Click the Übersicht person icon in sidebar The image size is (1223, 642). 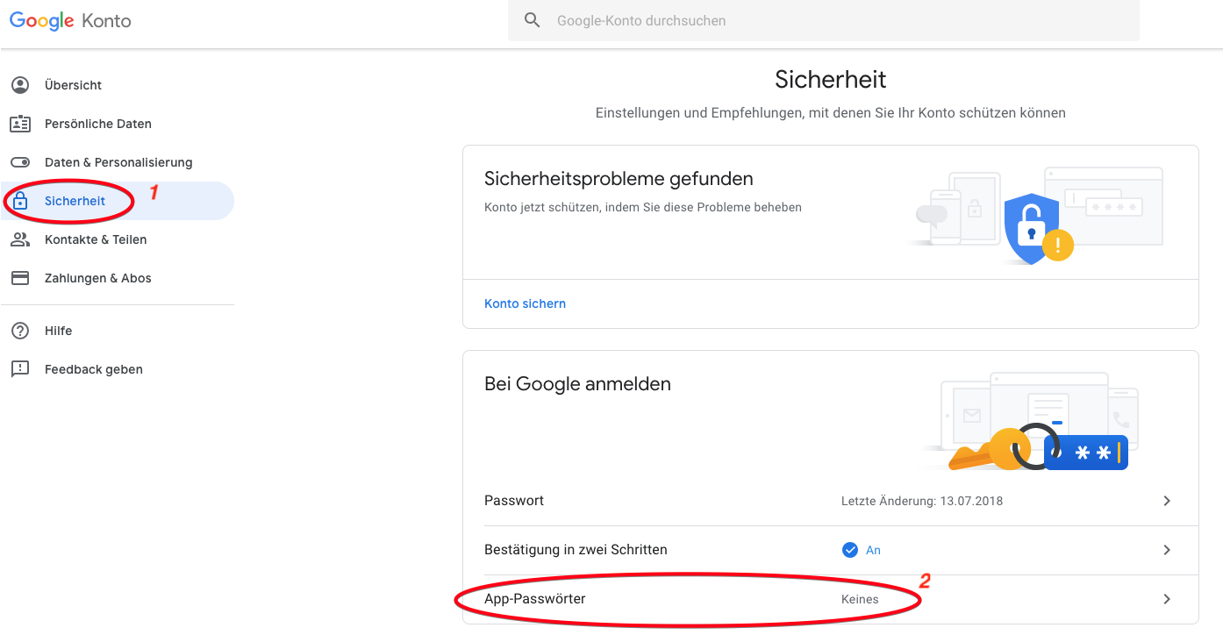tap(19, 85)
